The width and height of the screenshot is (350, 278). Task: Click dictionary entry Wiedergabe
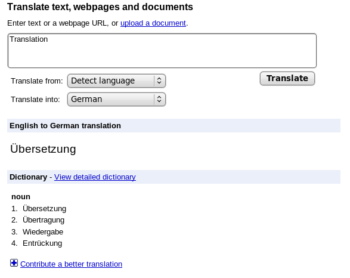click(43, 232)
